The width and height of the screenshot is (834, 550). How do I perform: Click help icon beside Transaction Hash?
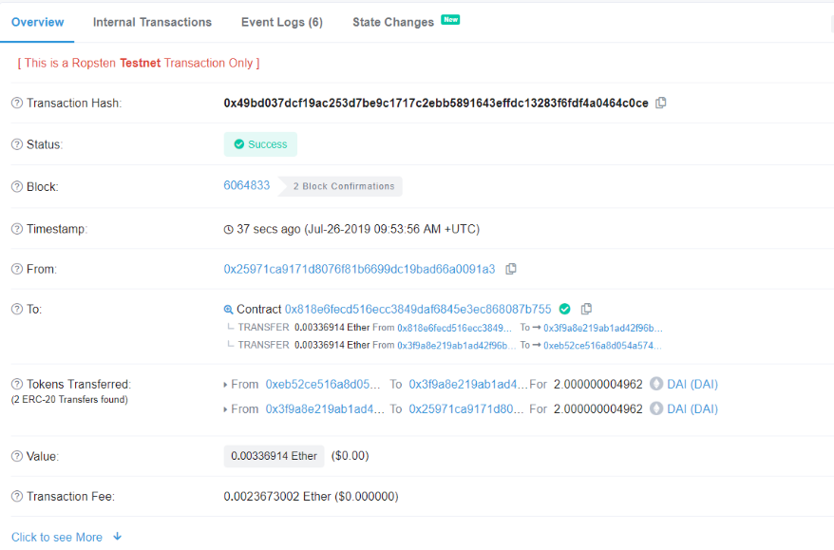point(17,103)
